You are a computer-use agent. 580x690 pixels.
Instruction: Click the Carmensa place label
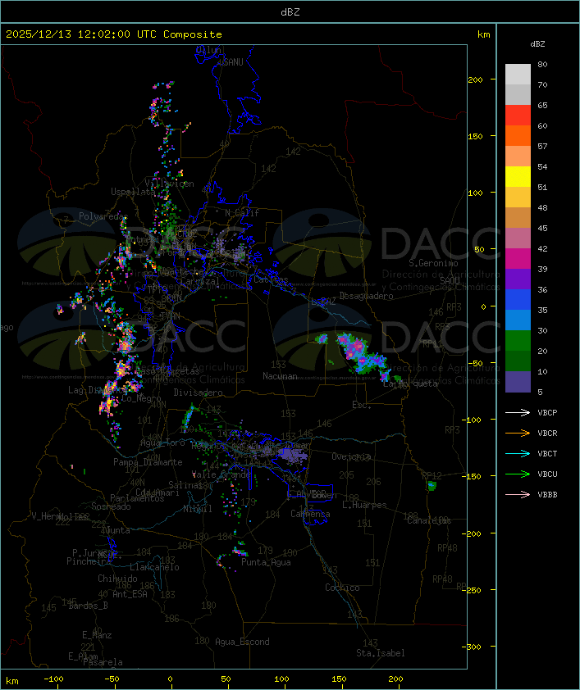click(x=310, y=514)
